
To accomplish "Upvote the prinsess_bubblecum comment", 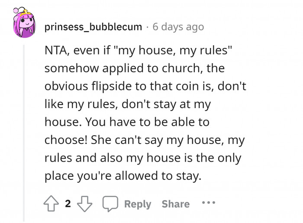I will 52,204.
